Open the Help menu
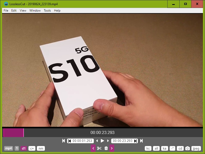This screenshot has height=154, width=205. 57,11
